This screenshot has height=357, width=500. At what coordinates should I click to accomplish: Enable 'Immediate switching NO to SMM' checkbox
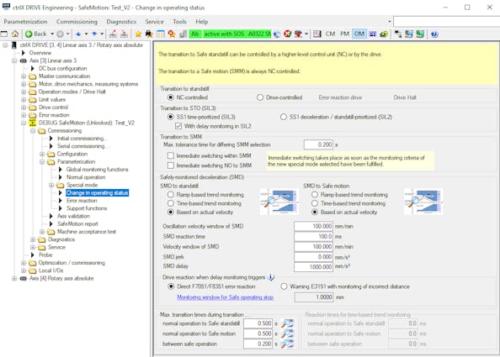pyautogui.click(x=171, y=165)
